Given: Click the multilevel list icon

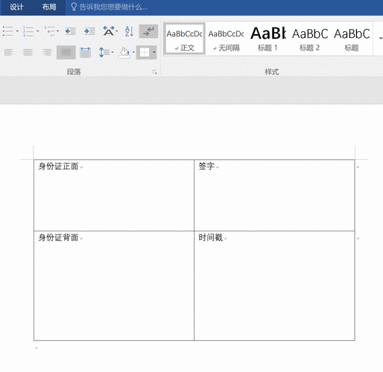Looking at the screenshot, I should coord(50,31).
